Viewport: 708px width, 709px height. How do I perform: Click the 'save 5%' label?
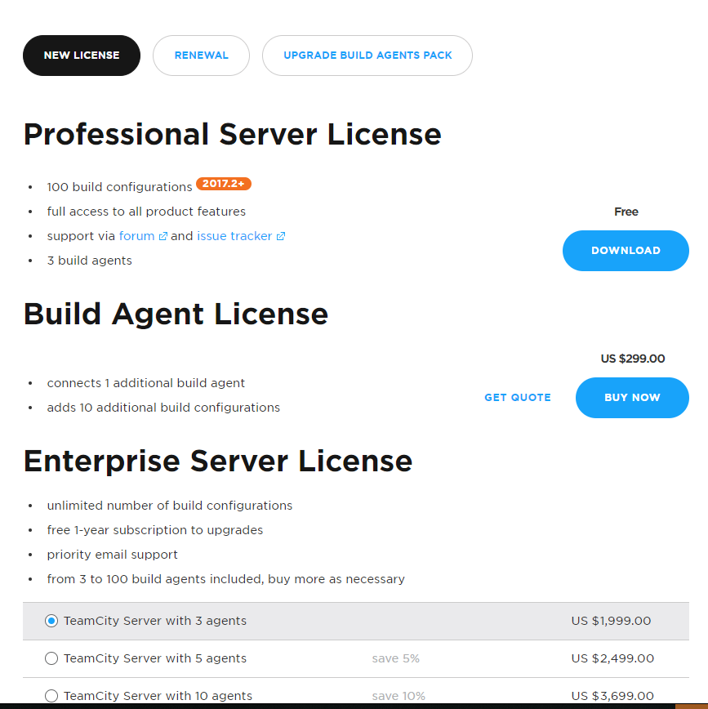tap(395, 658)
